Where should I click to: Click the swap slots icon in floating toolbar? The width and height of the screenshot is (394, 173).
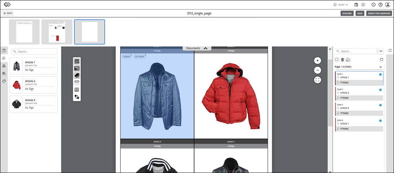[77, 97]
